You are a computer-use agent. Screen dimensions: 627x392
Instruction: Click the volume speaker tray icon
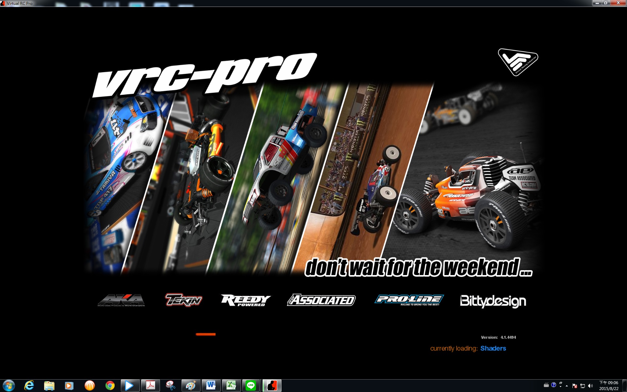click(590, 386)
